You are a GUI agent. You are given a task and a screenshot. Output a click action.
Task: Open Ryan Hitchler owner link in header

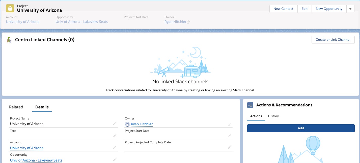(175, 22)
